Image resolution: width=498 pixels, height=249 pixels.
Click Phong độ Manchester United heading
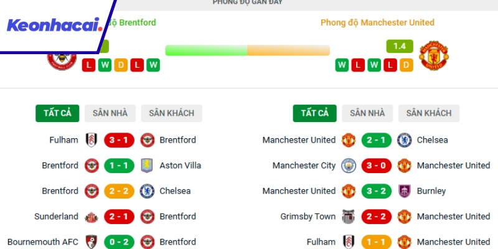377,22
